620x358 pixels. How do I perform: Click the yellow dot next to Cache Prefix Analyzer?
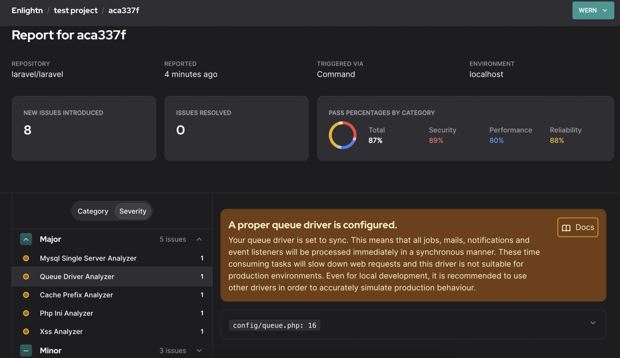(x=26, y=295)
